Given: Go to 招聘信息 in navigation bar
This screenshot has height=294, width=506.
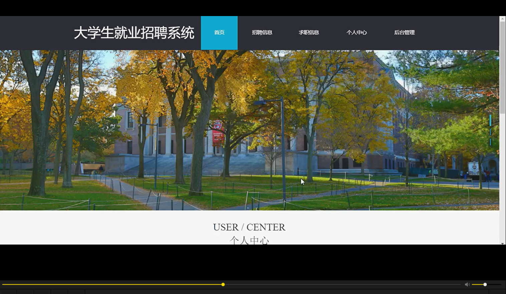Looking at the screenshot, I should coord(262,32).
